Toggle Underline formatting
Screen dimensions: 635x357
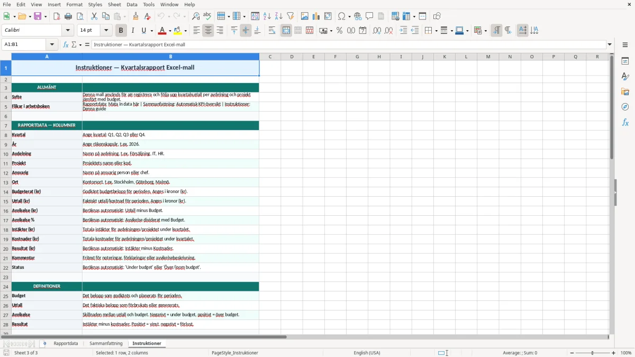[144, 31]
